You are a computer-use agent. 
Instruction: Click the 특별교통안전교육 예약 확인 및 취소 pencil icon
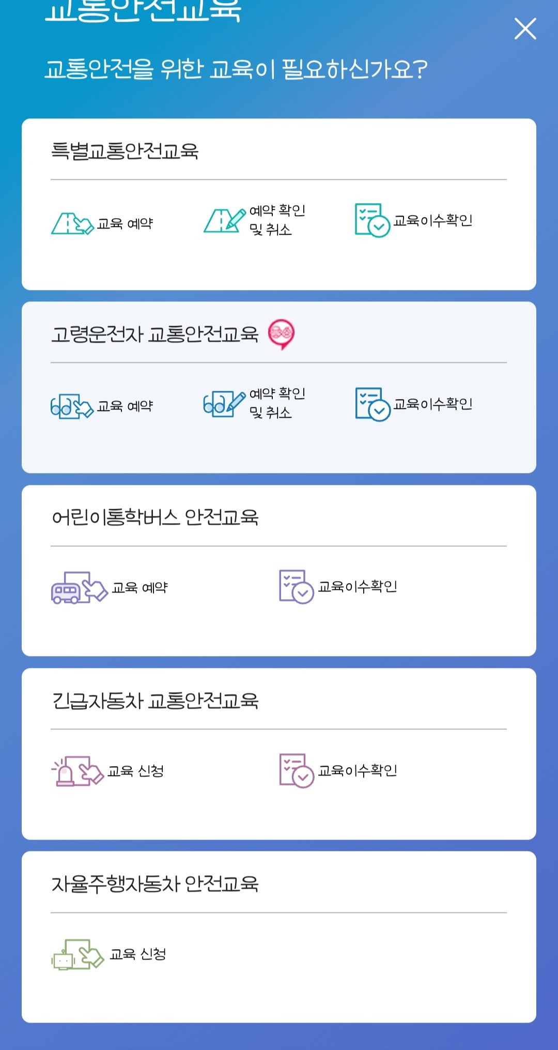click(225, 221)
